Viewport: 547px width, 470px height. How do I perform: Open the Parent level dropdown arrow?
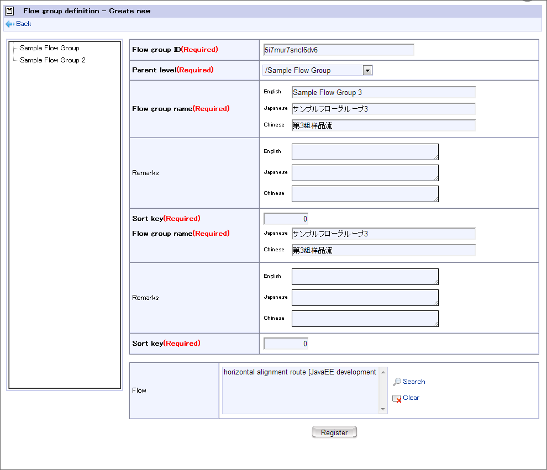click(367, 71)
